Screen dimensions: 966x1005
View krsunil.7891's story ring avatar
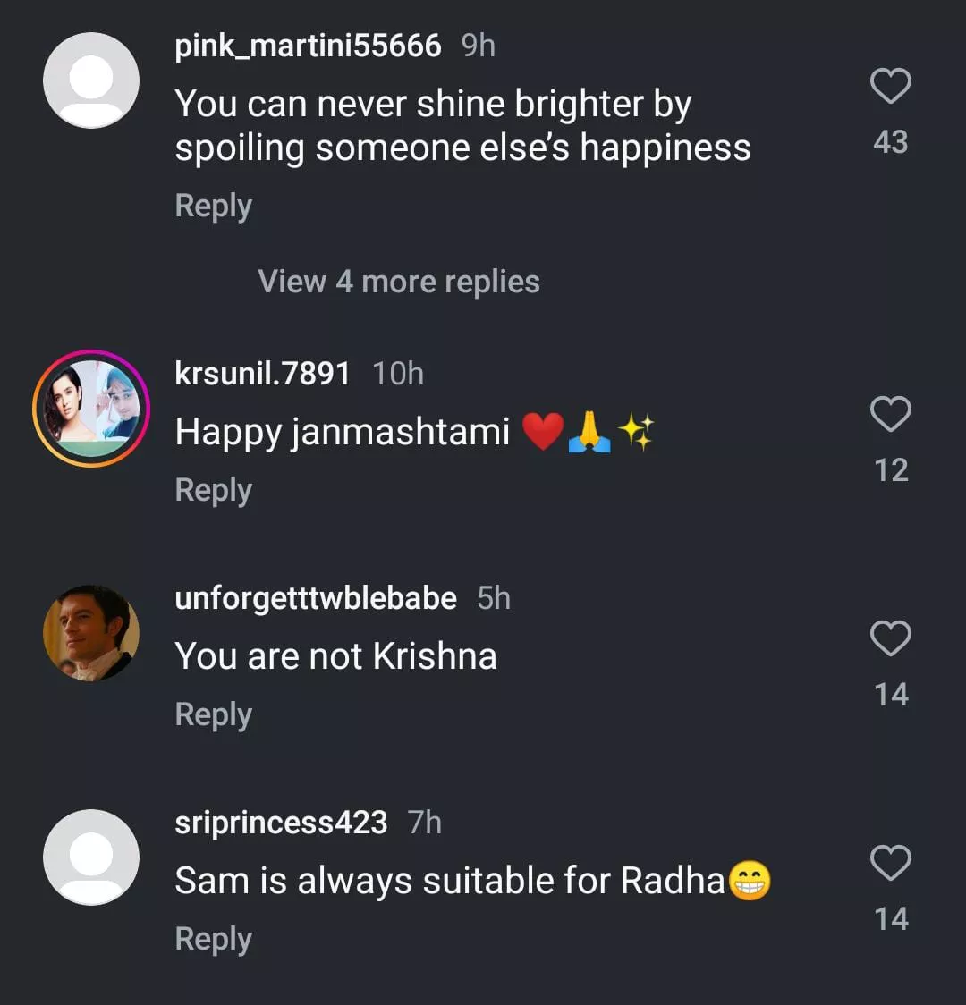pos(91,409)
